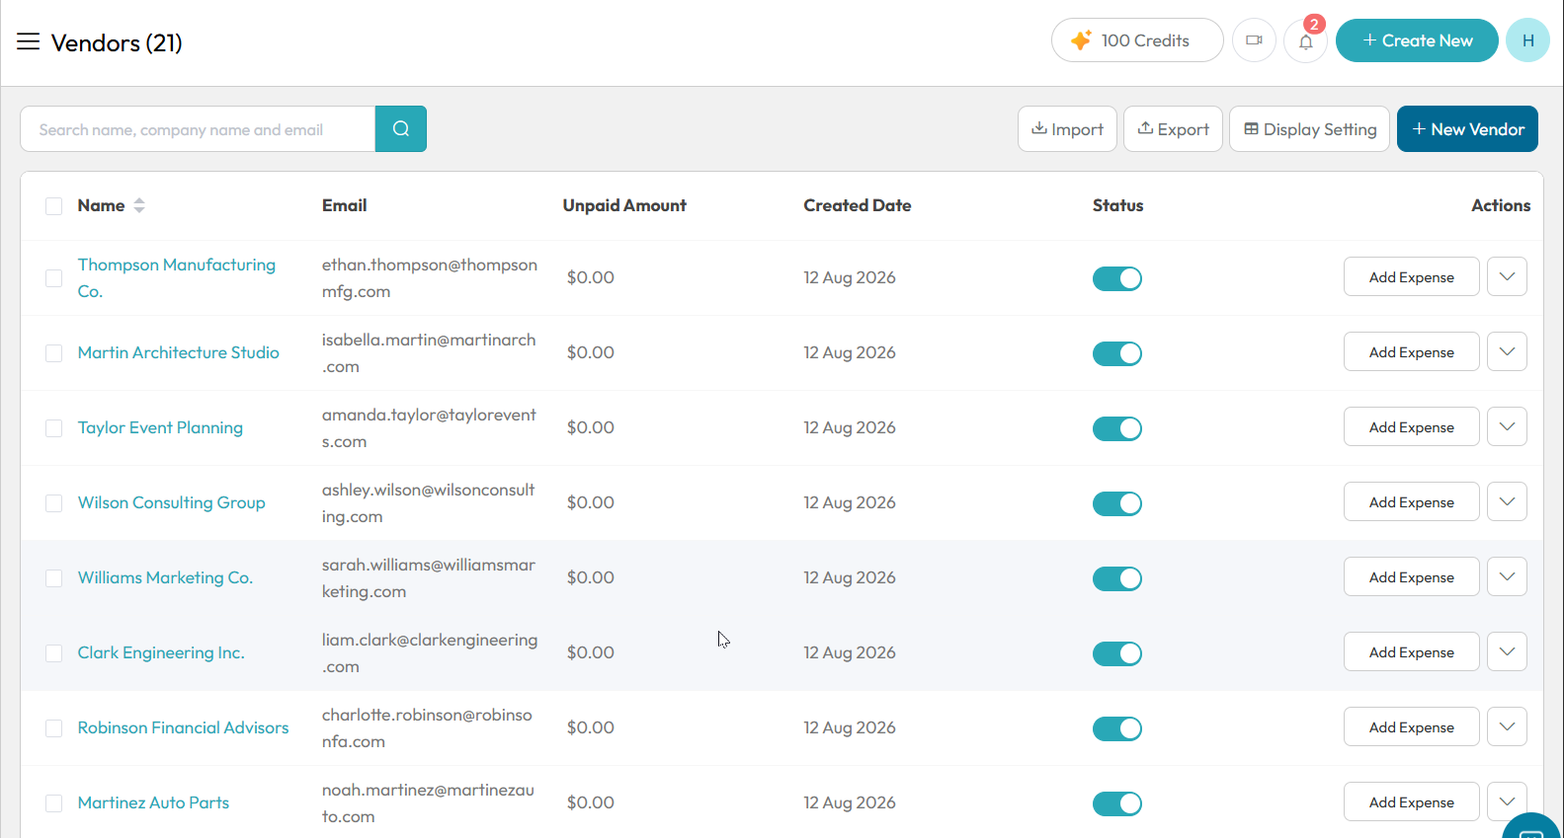
Task: Open the 100 Credits indicator
Action: click(1137, 40)
